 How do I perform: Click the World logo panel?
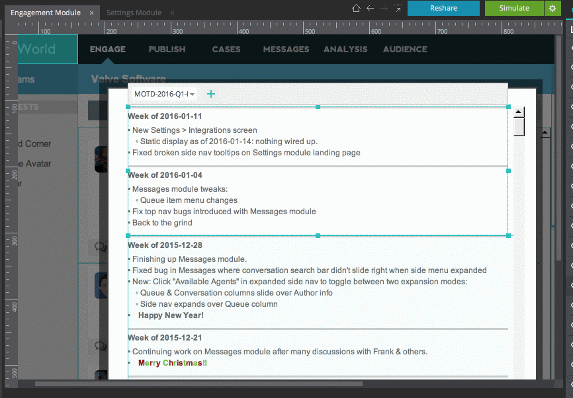(x=48, y=50)
